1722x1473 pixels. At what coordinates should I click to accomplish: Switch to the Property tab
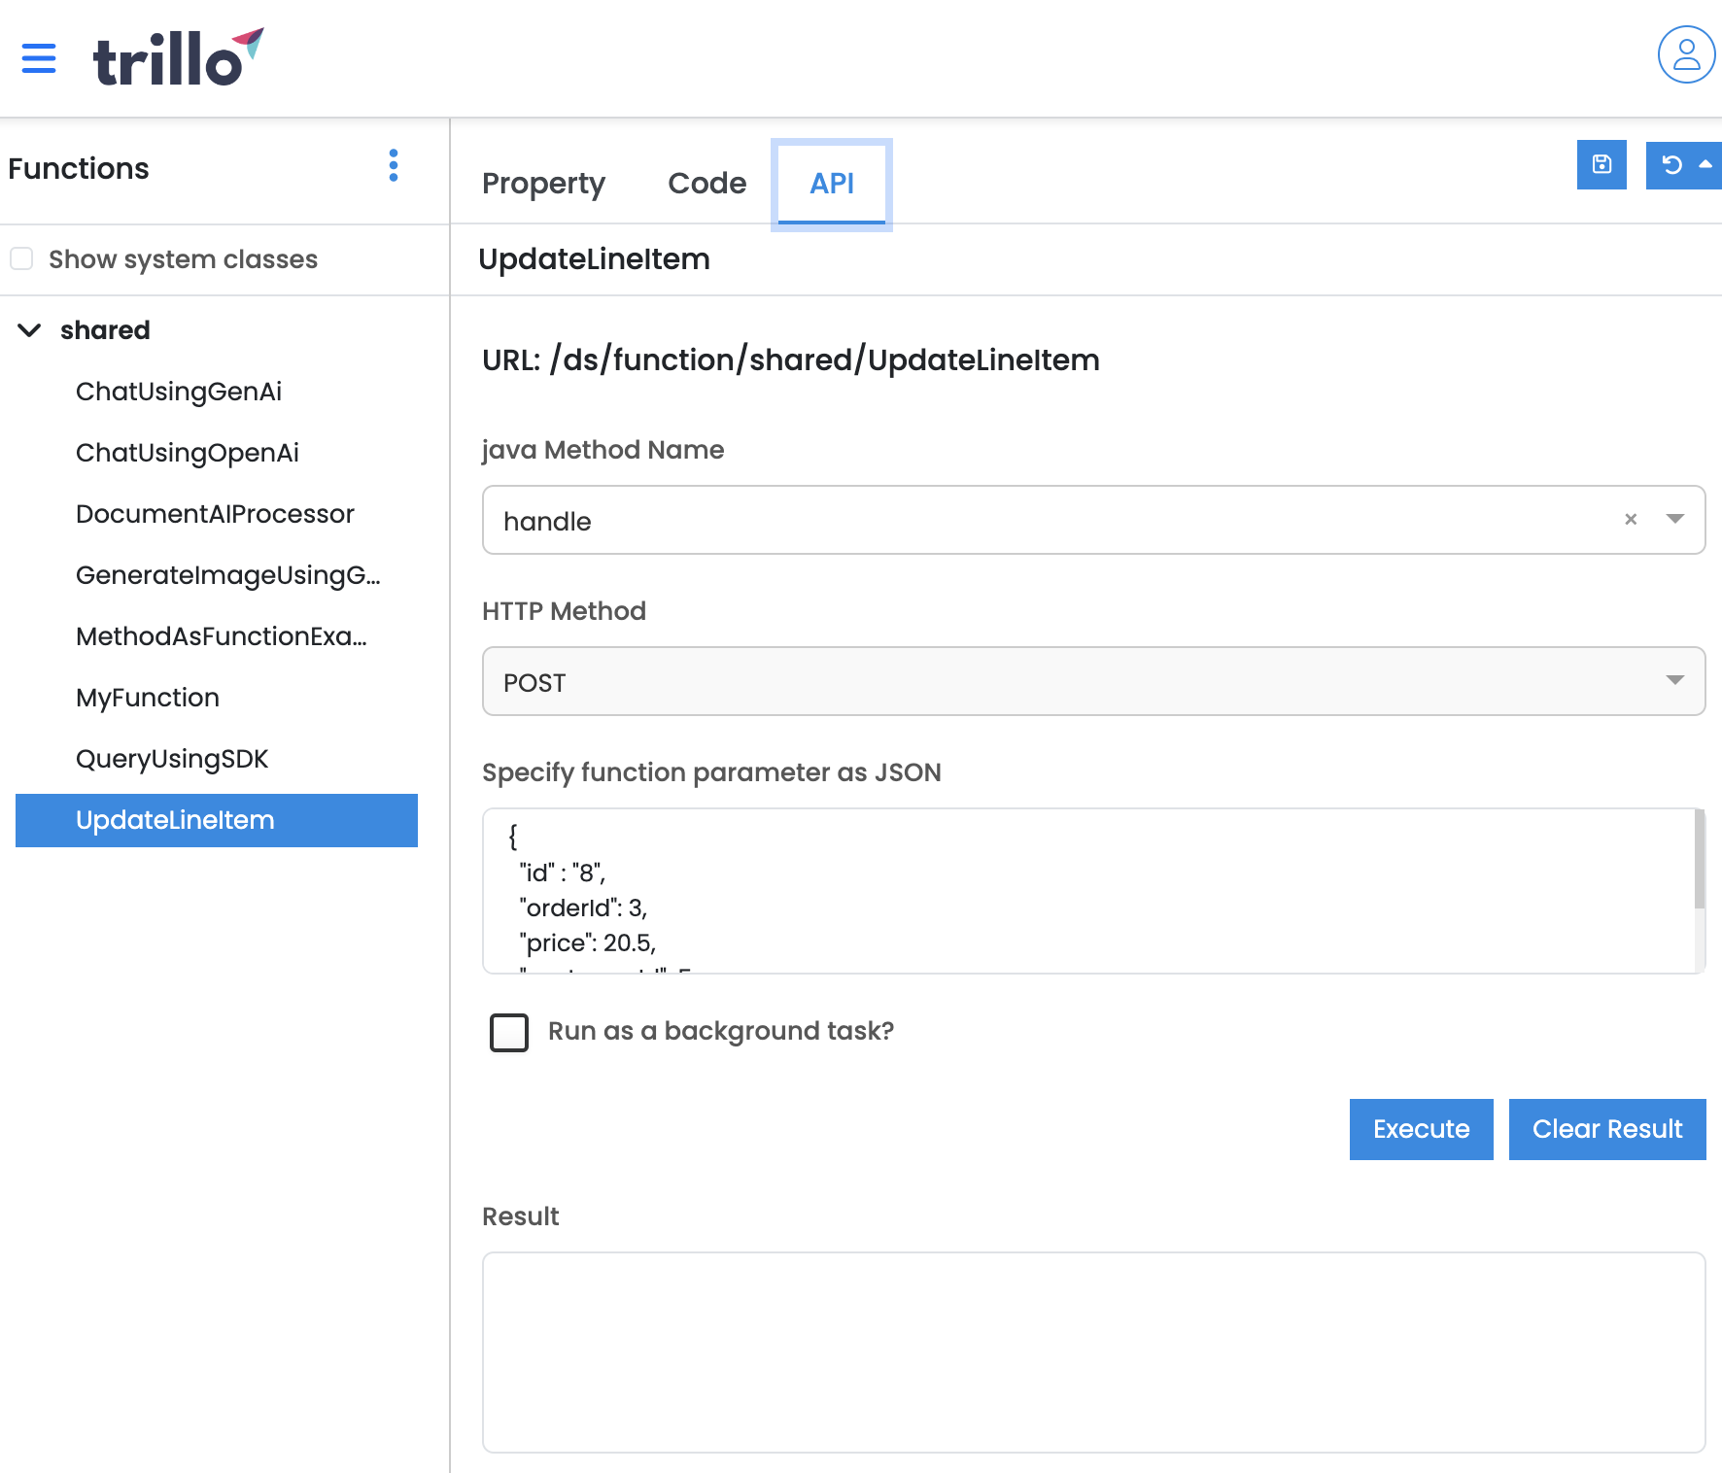(x=543, y=184)
